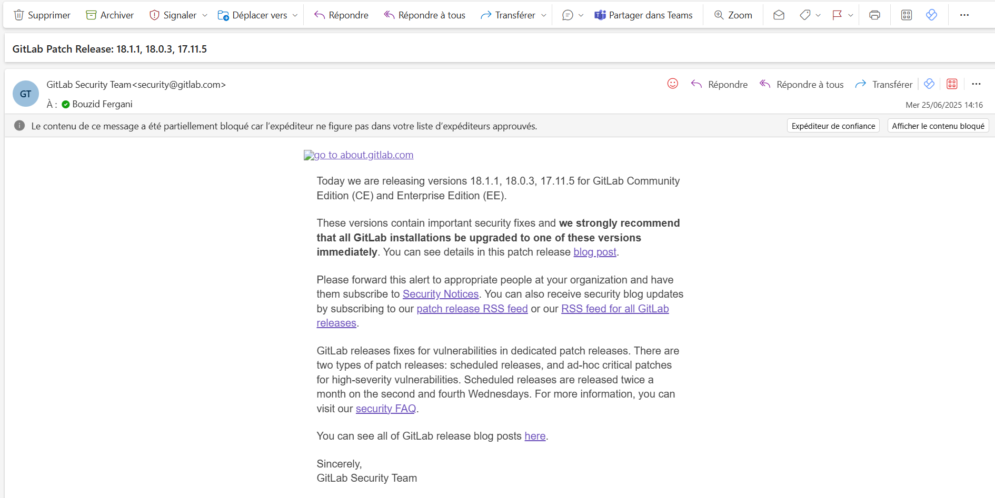Mark message as read/unread envelope icon
The width and height of the screenshot is (995, 498).
[x=779, y=15]
